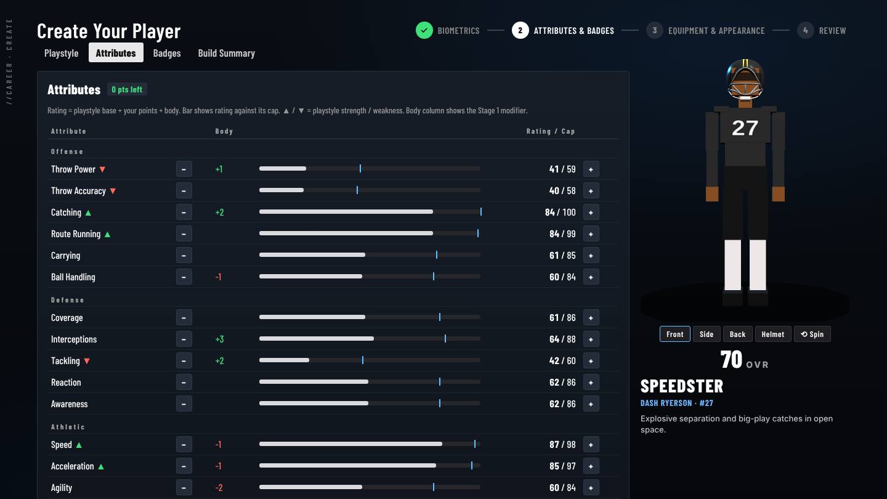Reduce Ball Handling by one point
Image resolution: width=887 pixels, height=499 pixels.
[184, 277]
